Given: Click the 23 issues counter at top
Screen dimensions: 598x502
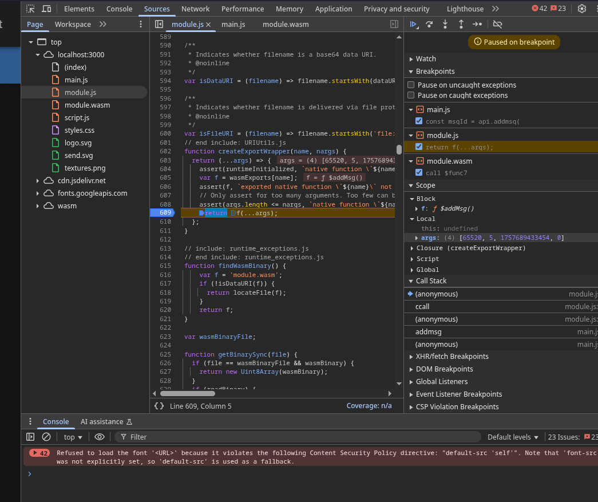Looking at the screenshot, I should pos(559,9).
